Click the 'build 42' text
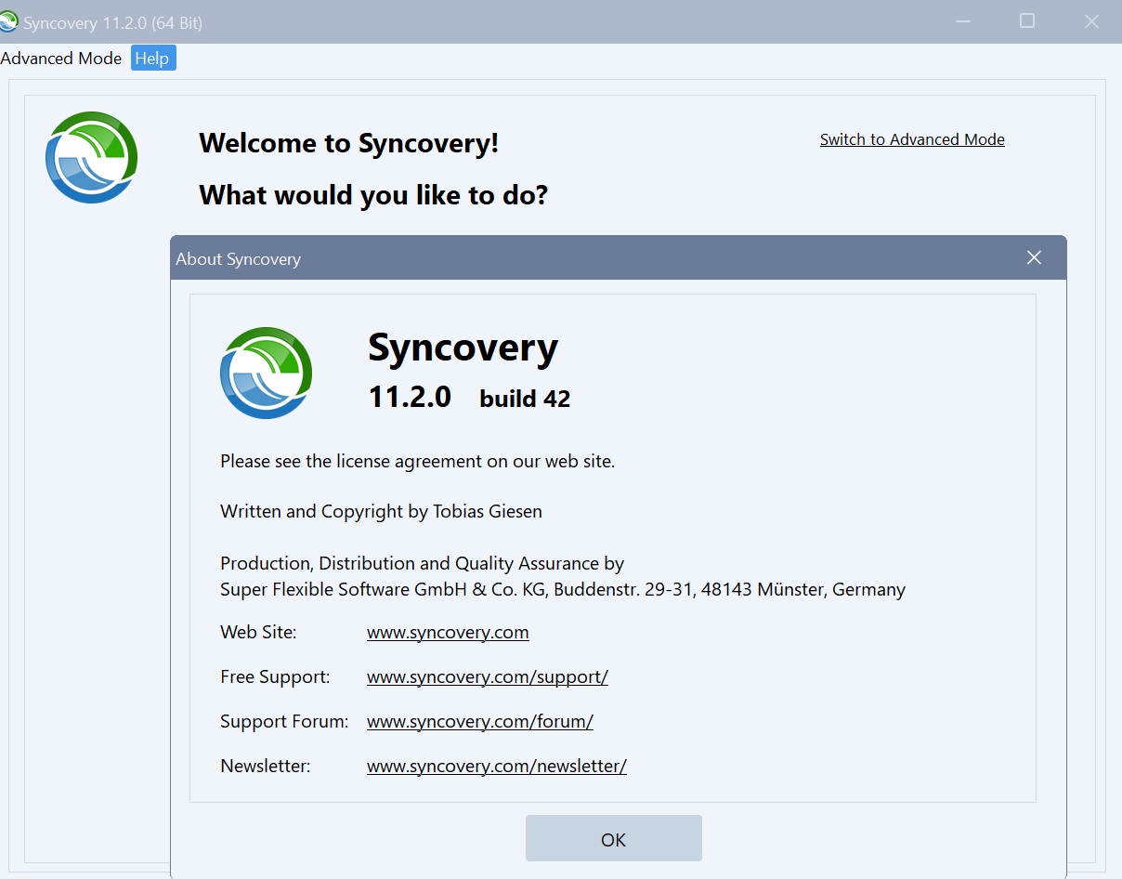The width and height of the screenshot is (1122, 879). point(525,399)
